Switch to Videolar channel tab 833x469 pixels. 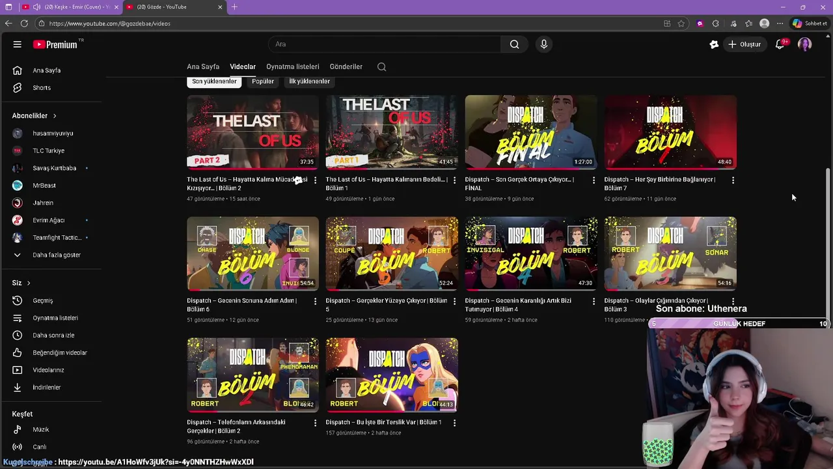[x=243, y=66]
